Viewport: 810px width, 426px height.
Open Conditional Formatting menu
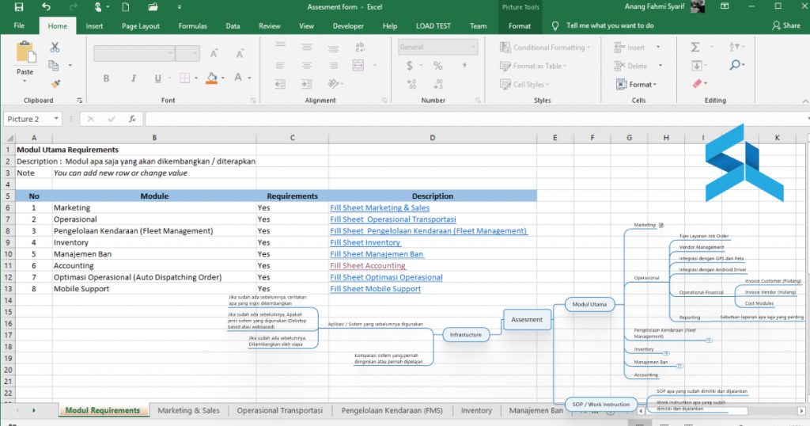[x=544, y=47]
